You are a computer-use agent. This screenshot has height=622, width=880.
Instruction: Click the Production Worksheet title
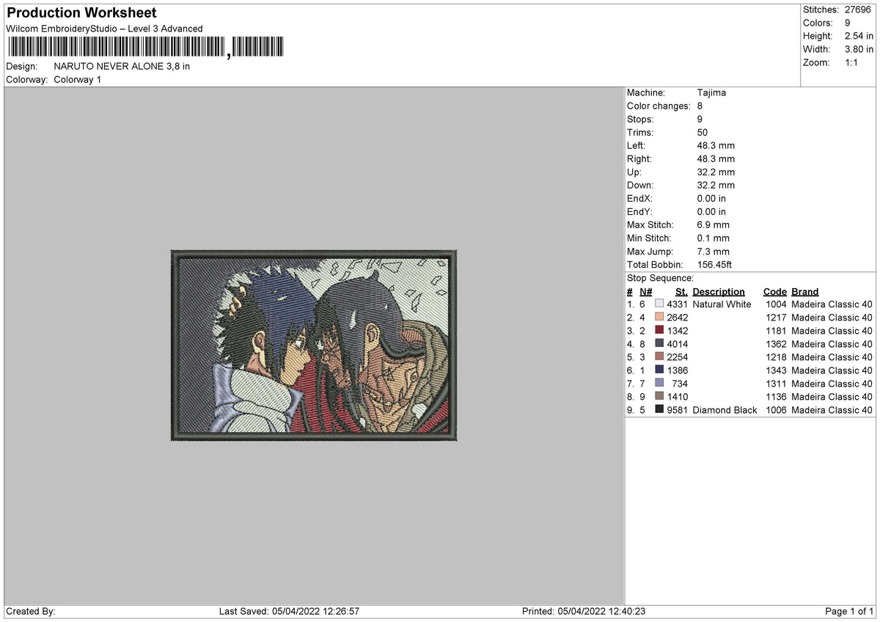[81, 13]
